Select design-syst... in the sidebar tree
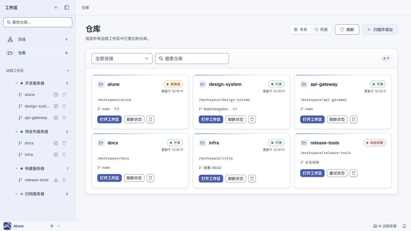The image size is (411, 231). (x=37, y=106)
